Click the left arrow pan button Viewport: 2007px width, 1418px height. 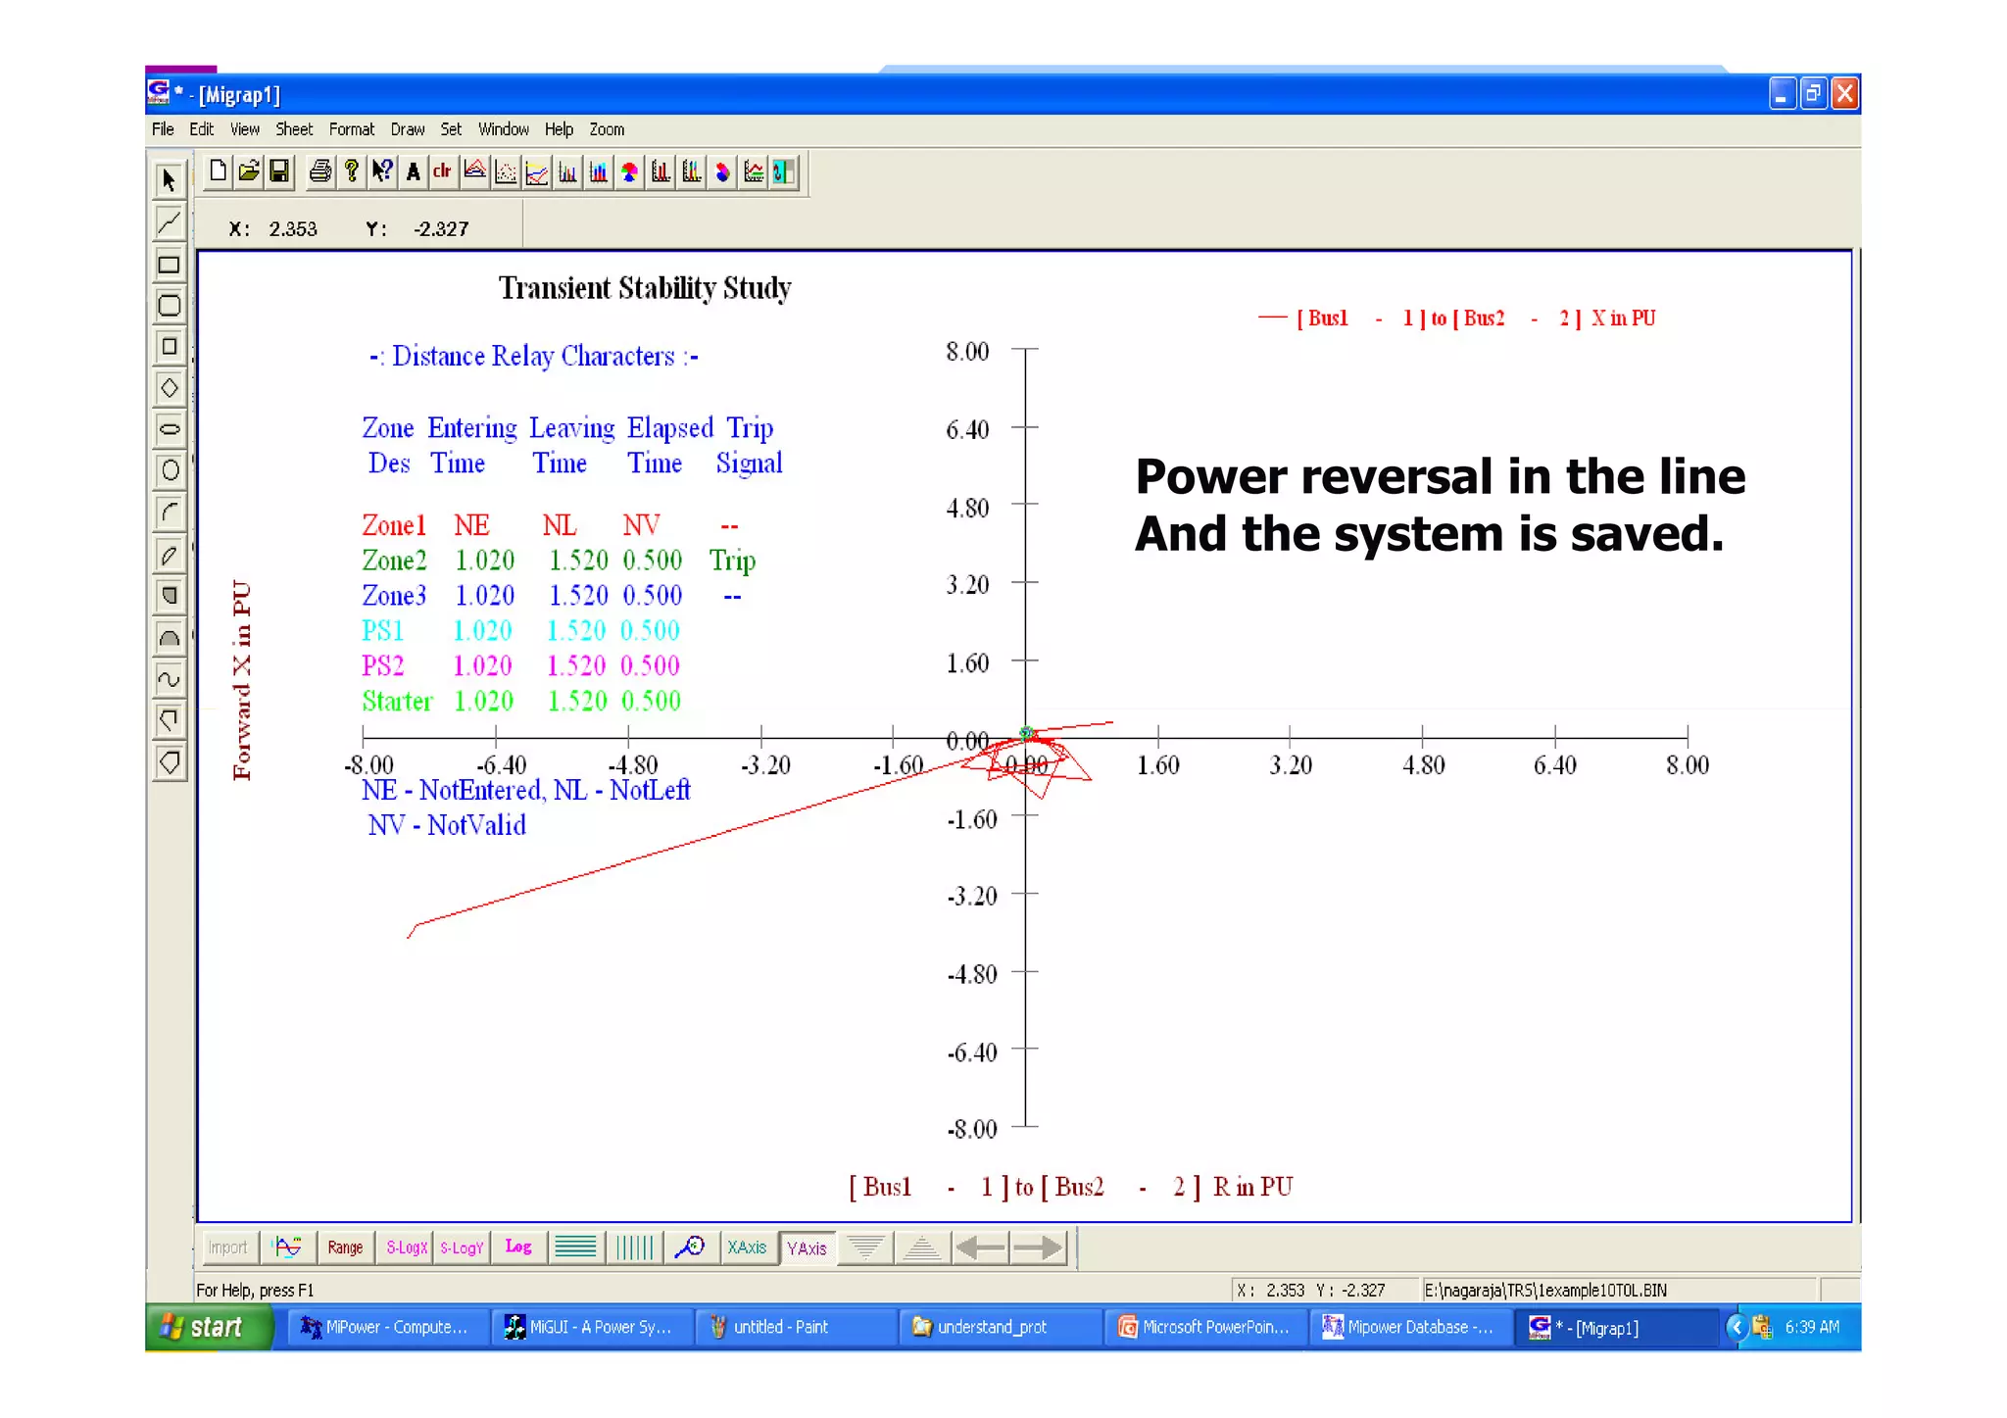pyautogui.click(x=980, y=1247)
